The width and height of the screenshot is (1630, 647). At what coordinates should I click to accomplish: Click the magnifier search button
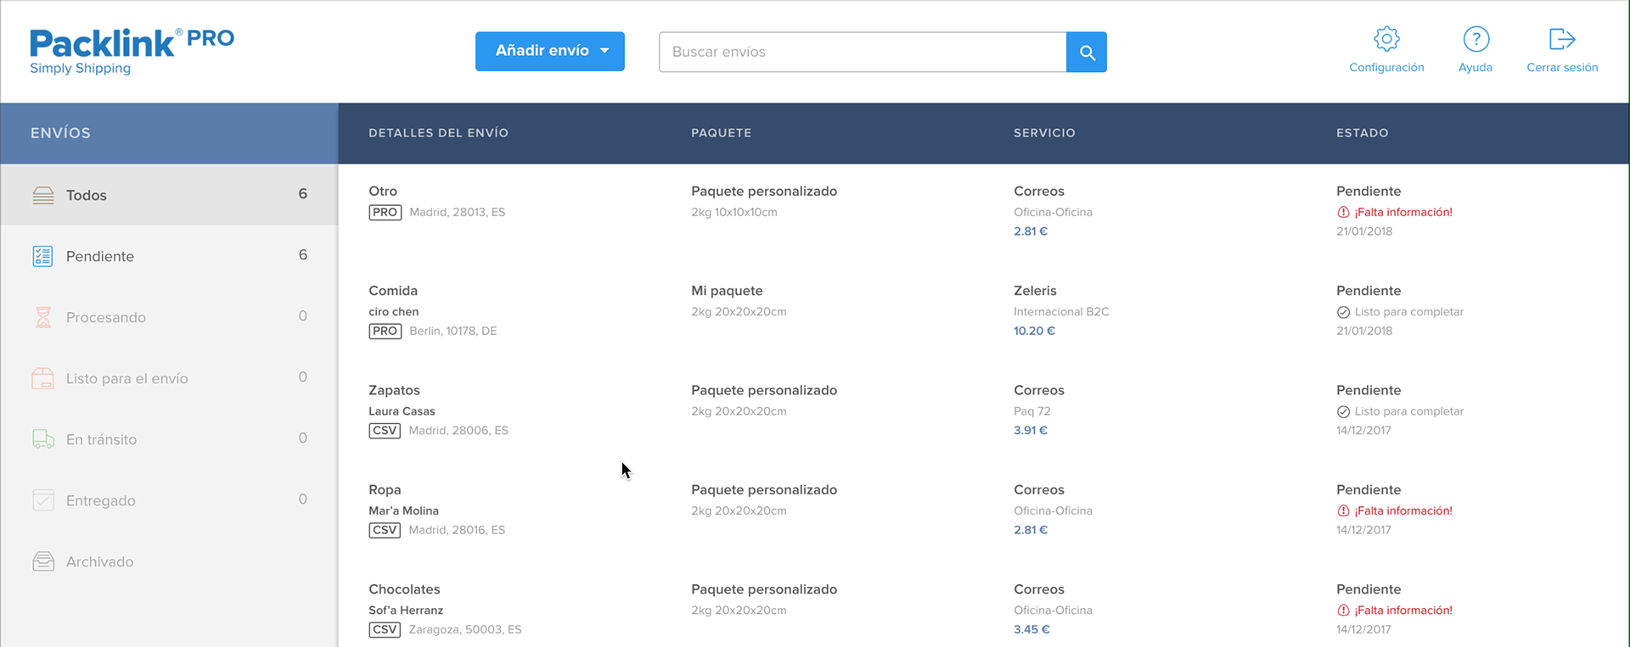[1087, 53]
